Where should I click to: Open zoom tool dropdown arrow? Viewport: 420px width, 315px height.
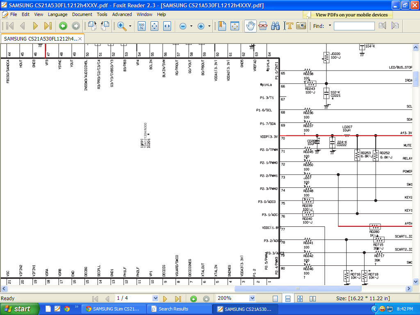130,26
